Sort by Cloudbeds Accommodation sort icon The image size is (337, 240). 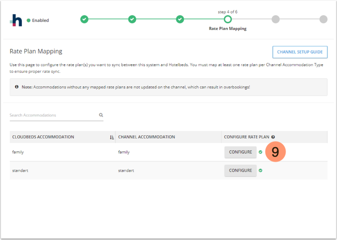[x=112, y=137]
